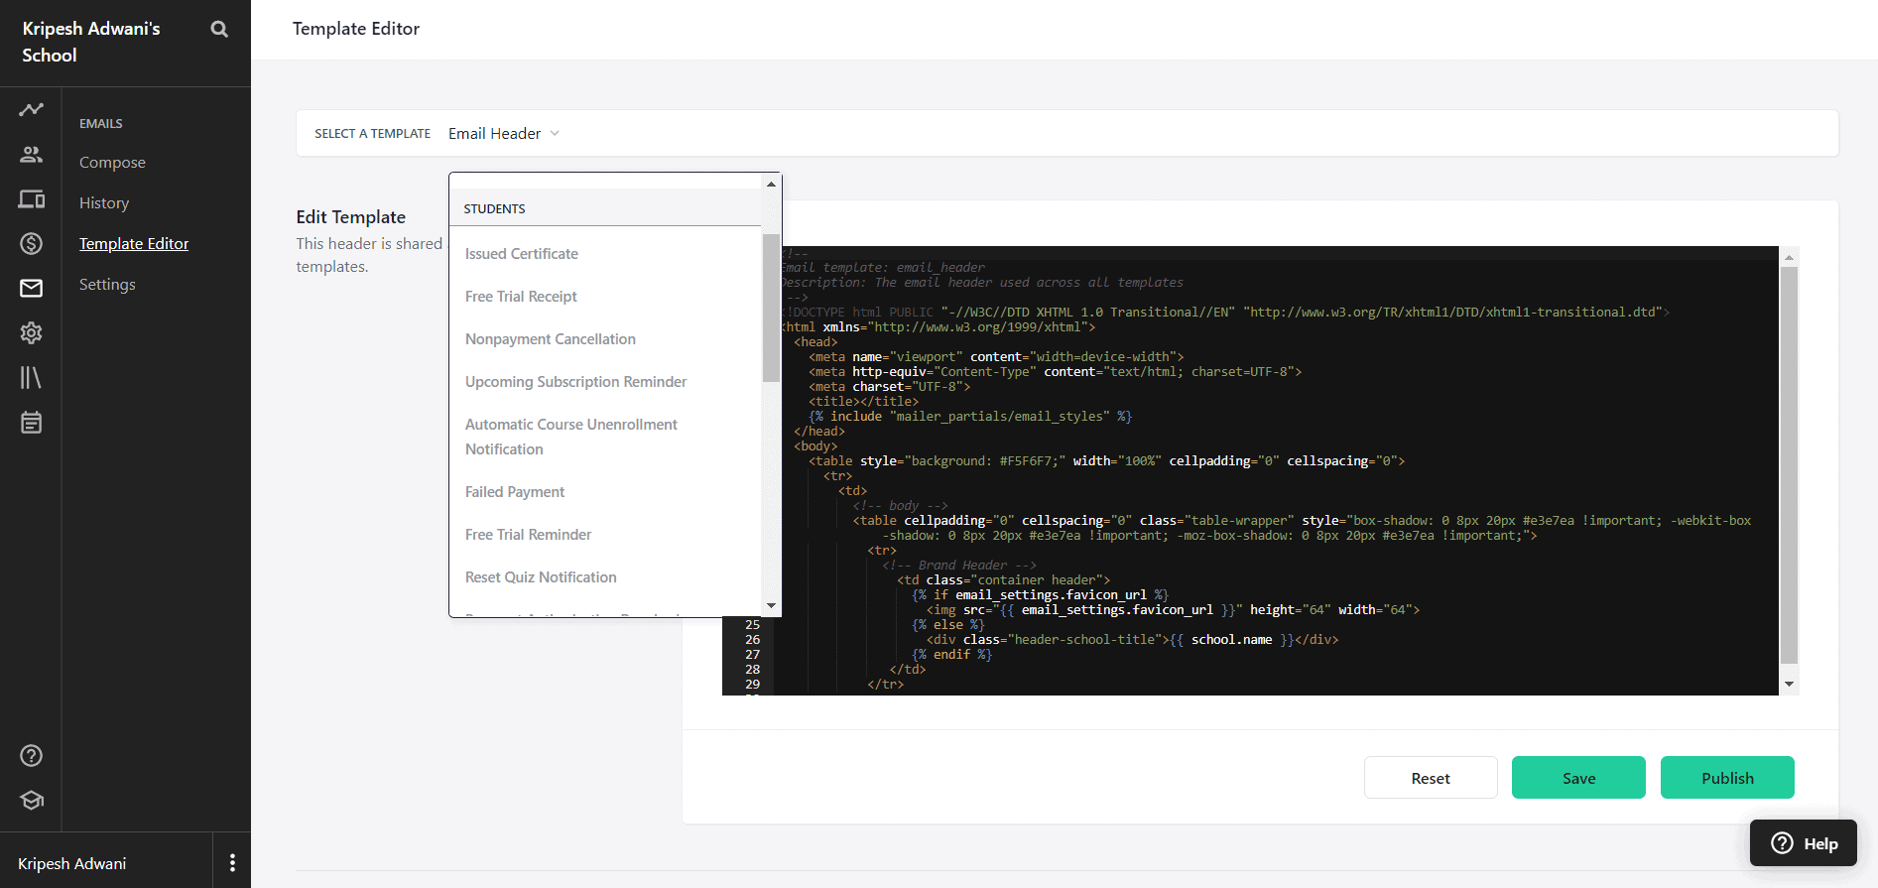This screenshot has width=1878, height=888.
Task: Select Upcoming Subscription Reminder option
Action: [575, 382]
